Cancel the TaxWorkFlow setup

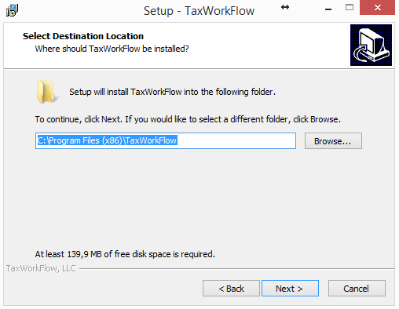coord(357,289)
